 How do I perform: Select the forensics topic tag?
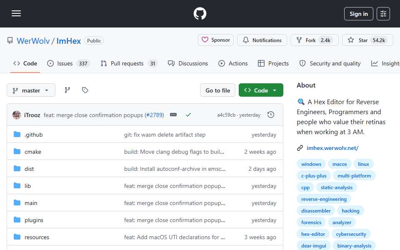coord(311,222)
